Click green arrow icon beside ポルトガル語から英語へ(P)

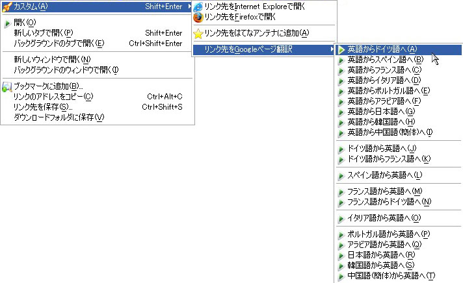341,235
